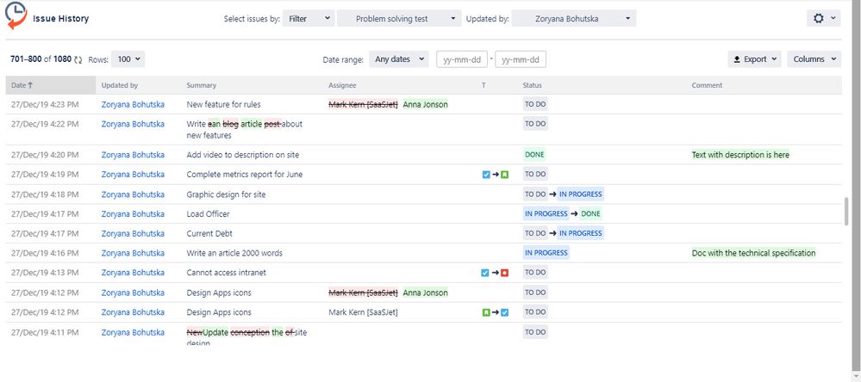Open Zoryana Bohutska link in New feature row
861x382 pixels.
(133, 104)
